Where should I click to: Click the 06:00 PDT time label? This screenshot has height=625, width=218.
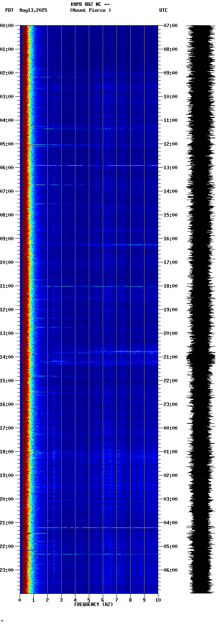7,168
